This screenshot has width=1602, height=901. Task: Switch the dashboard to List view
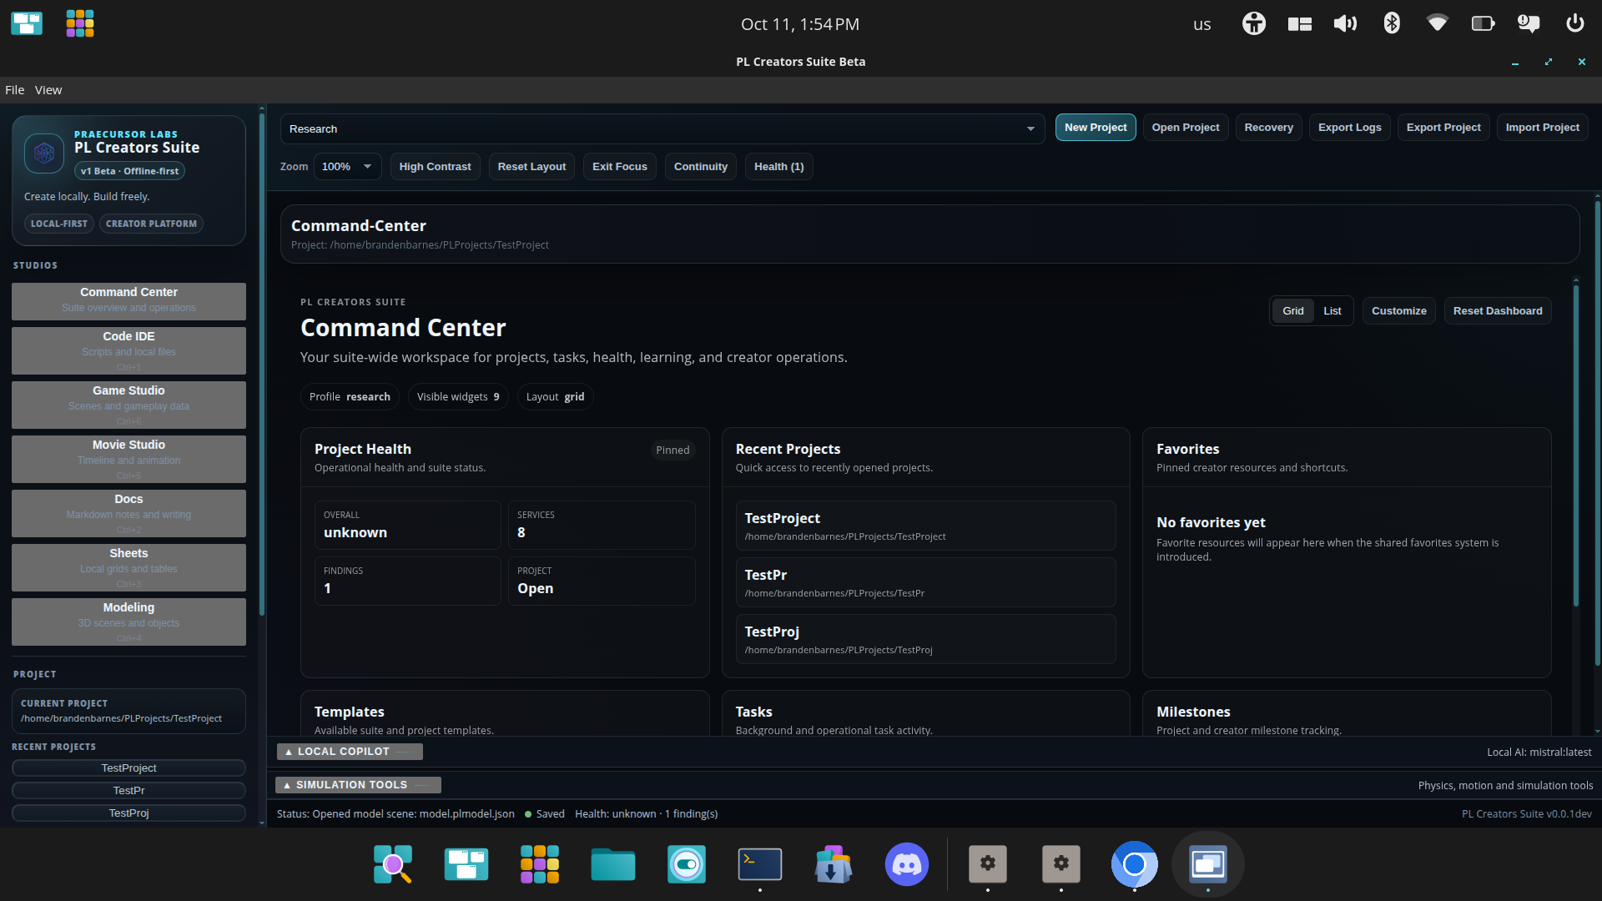(1332, 311)
